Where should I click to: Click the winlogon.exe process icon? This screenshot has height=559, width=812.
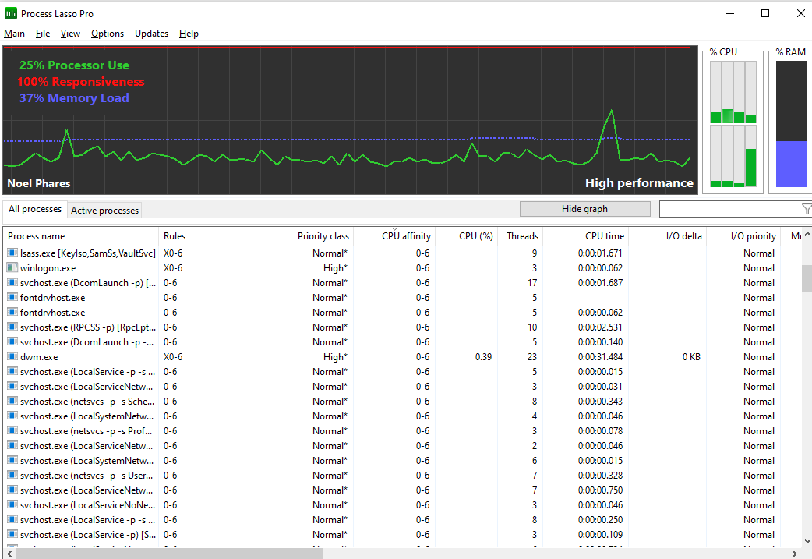(12, 268)
